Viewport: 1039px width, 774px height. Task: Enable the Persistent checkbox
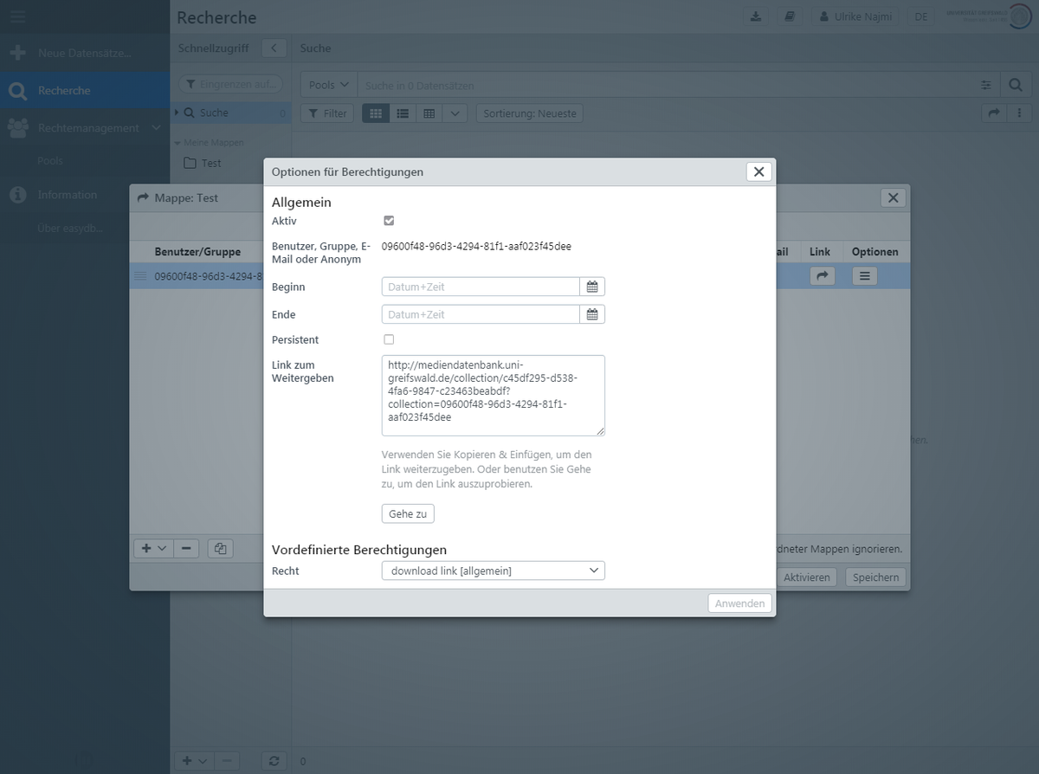pos(389,339)
